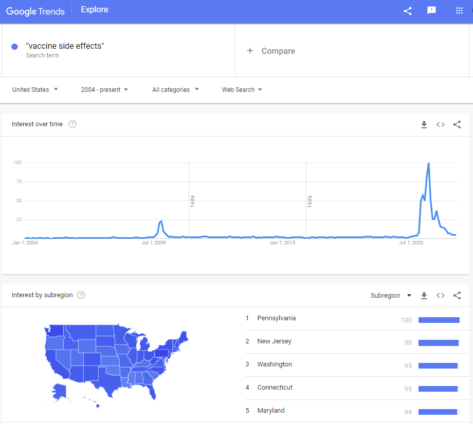Open the All categories dropdown
473x424 pixels.
tap(175, 89)
